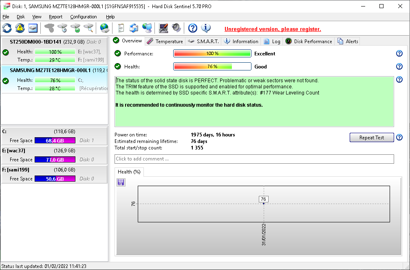Viewport: 410px width, 270px height.
Task: Open the Configuration menu
Action: 84,17
